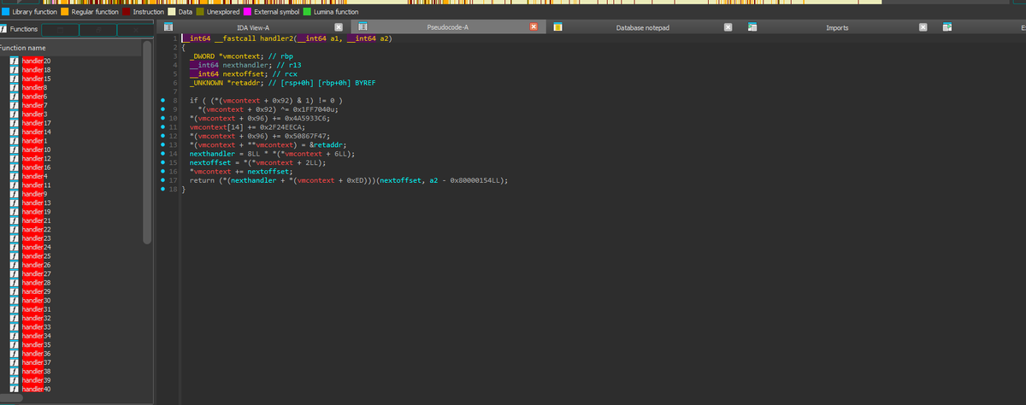Click the function icon beside handler29
1026x405 pixels.
click(x=15, y=291)
